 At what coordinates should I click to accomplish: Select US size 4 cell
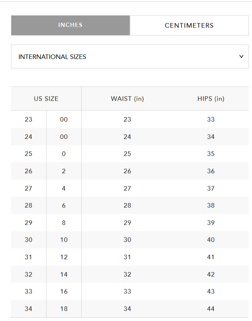pos(63,188)
